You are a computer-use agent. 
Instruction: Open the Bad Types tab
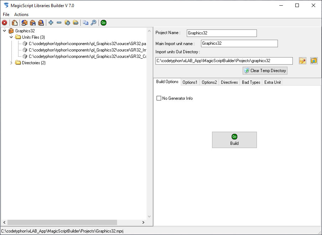pyautogui.click(x=251, y=82)
